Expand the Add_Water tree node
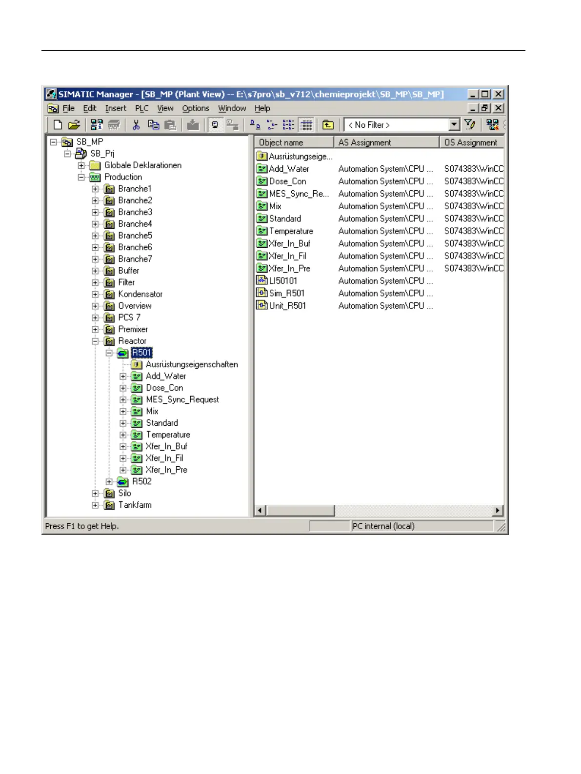581x774 pixels. pyautogui.click(x=123, y=376)
